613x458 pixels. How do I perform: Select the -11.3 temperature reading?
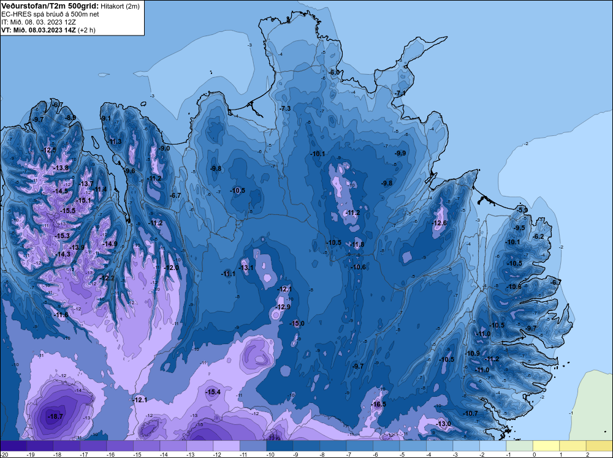tap(115, 141)
